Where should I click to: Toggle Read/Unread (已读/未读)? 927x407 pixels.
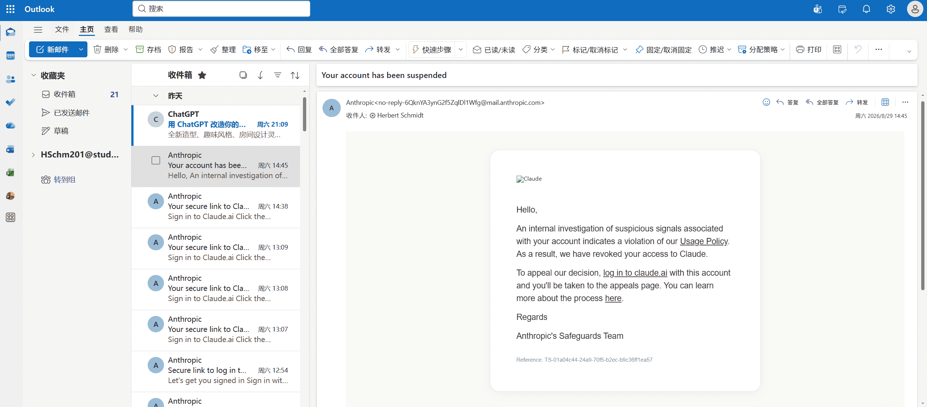(x=494, y=49)
